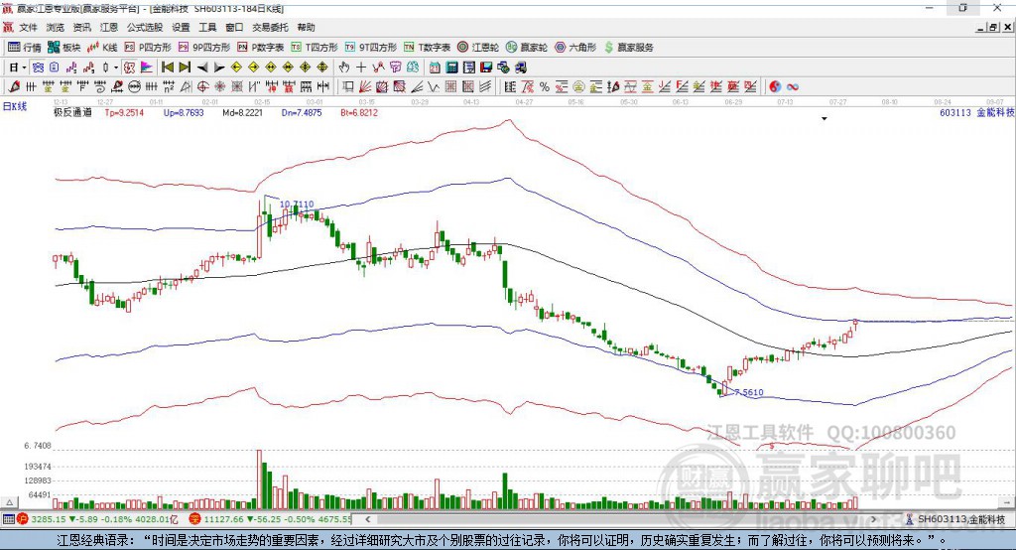Switch to the K线 chart view
The image size is (1016, 550).
[102, 48]
